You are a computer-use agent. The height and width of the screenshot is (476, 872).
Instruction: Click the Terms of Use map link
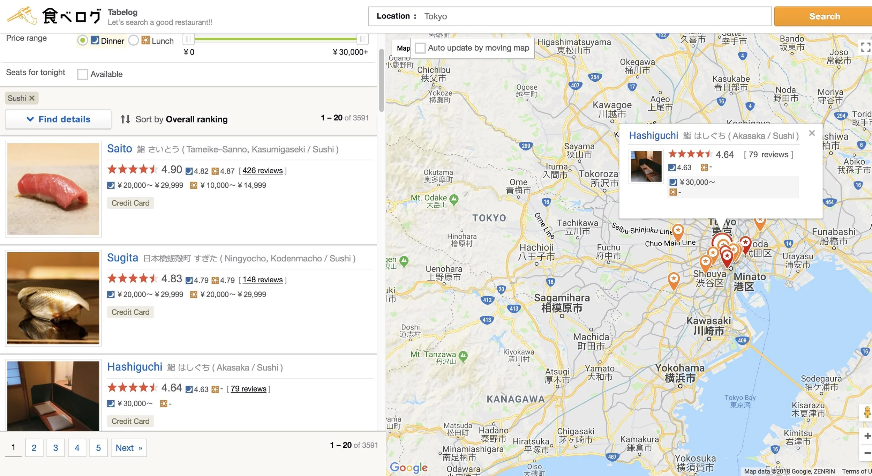(x=857, y=471)
